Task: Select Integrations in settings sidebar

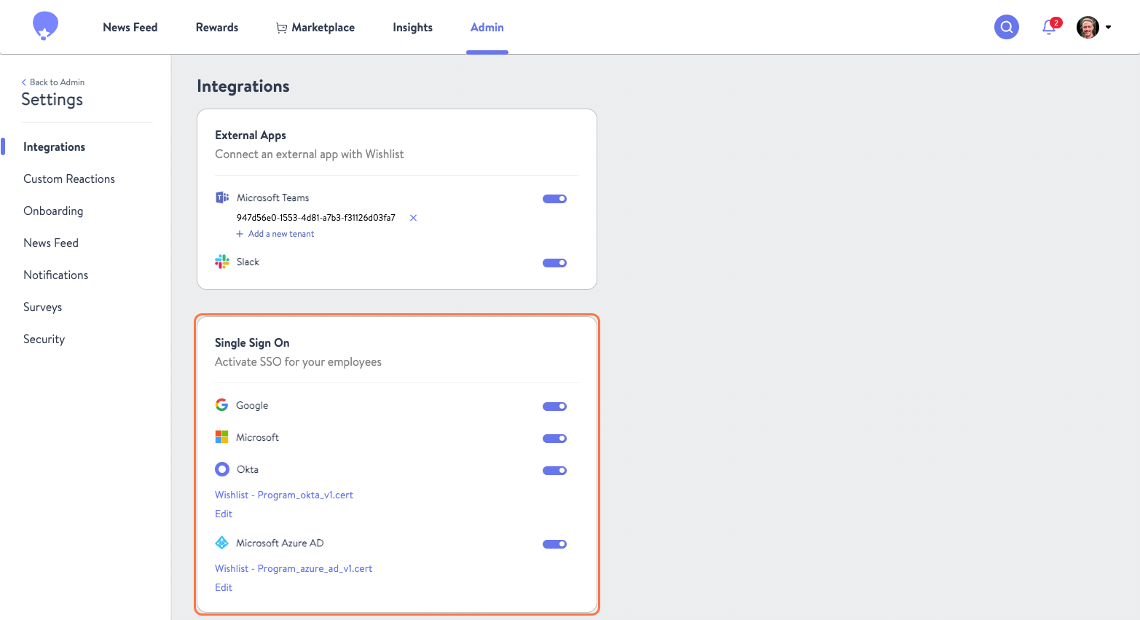Action: click(x=54, y=146)
